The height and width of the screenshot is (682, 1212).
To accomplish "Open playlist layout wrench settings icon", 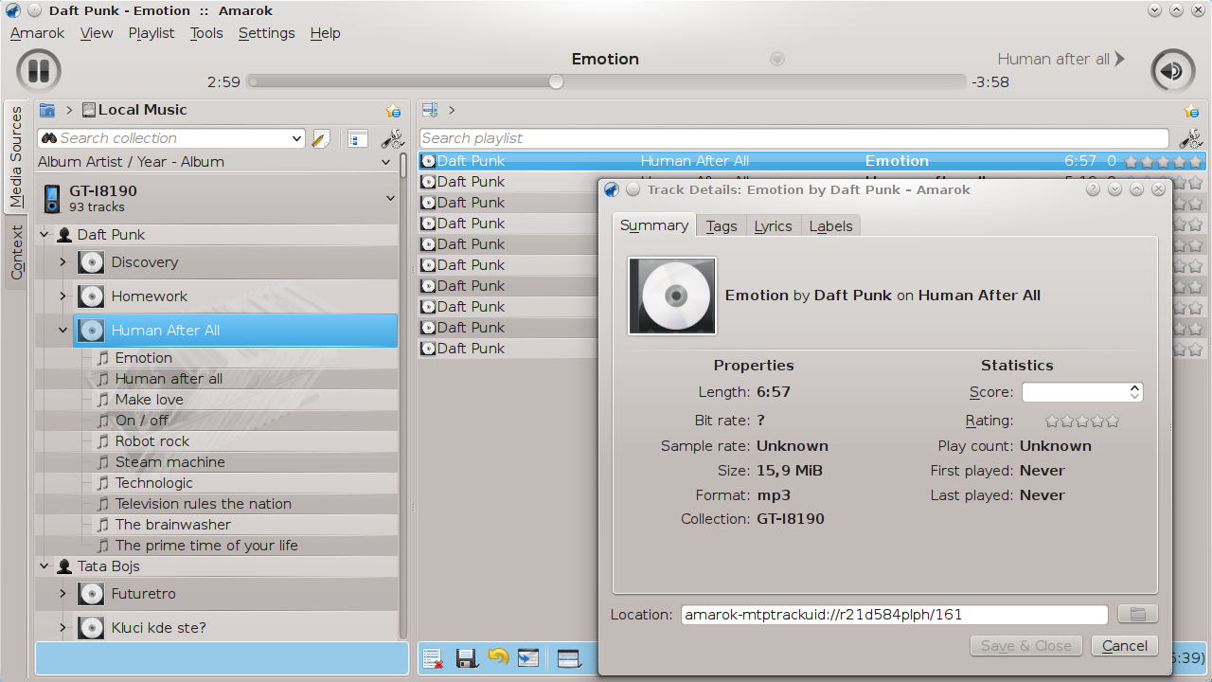I will coord(1190,138).
